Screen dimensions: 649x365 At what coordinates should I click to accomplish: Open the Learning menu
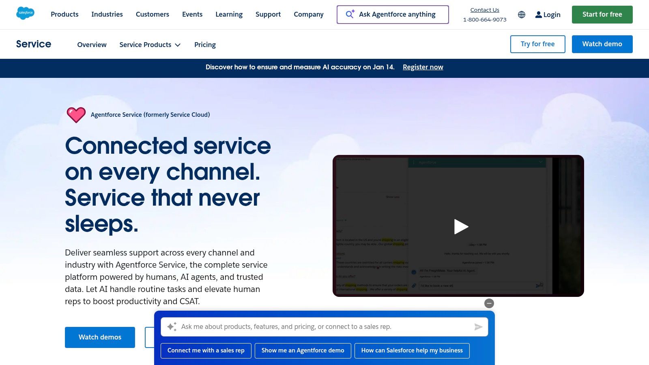pos(229,14)
